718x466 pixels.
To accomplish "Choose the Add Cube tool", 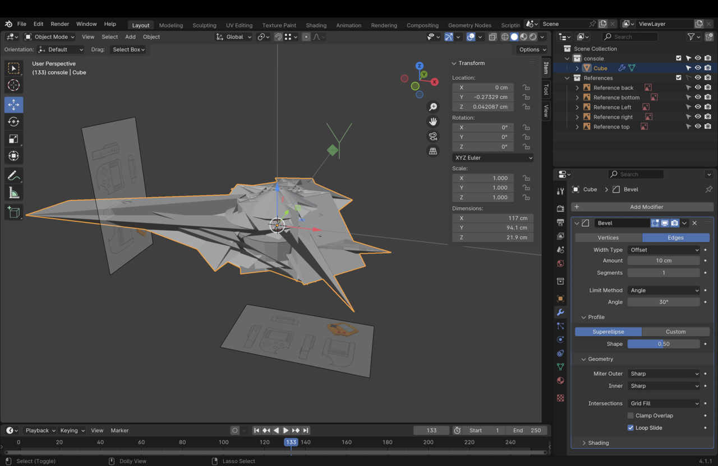I will [14, 212].
